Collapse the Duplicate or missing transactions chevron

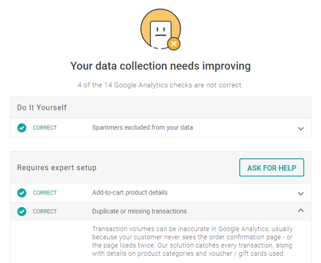(301, 211)
